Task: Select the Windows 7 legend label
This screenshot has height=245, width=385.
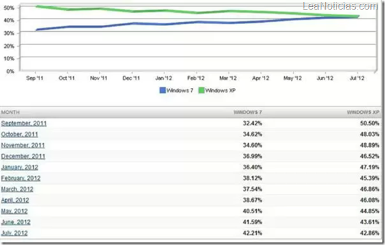Action: point(180,90)
